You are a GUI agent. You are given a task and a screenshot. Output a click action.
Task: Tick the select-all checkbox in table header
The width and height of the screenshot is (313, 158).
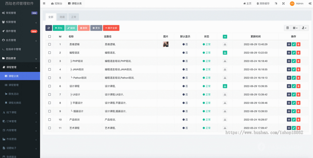49,36
